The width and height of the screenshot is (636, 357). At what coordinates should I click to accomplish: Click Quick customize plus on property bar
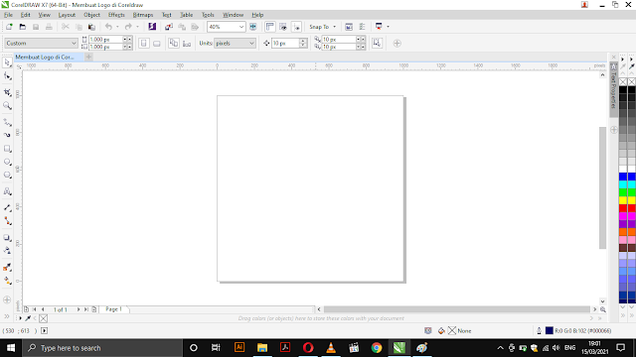coord(397,44)
